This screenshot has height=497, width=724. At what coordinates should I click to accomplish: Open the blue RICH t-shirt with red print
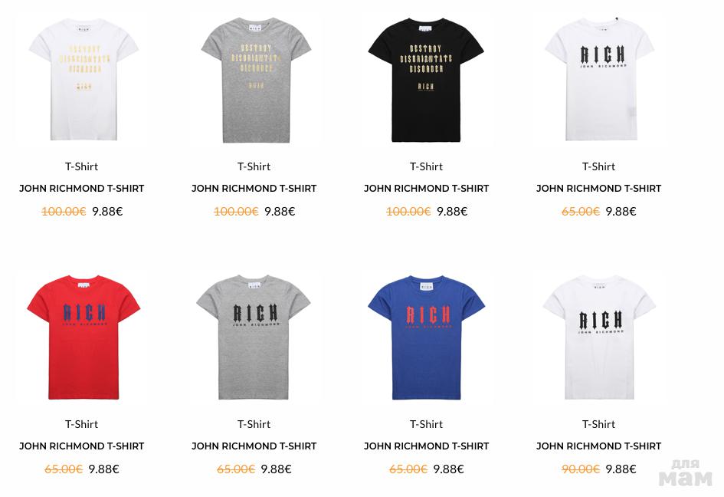(426, 337)
